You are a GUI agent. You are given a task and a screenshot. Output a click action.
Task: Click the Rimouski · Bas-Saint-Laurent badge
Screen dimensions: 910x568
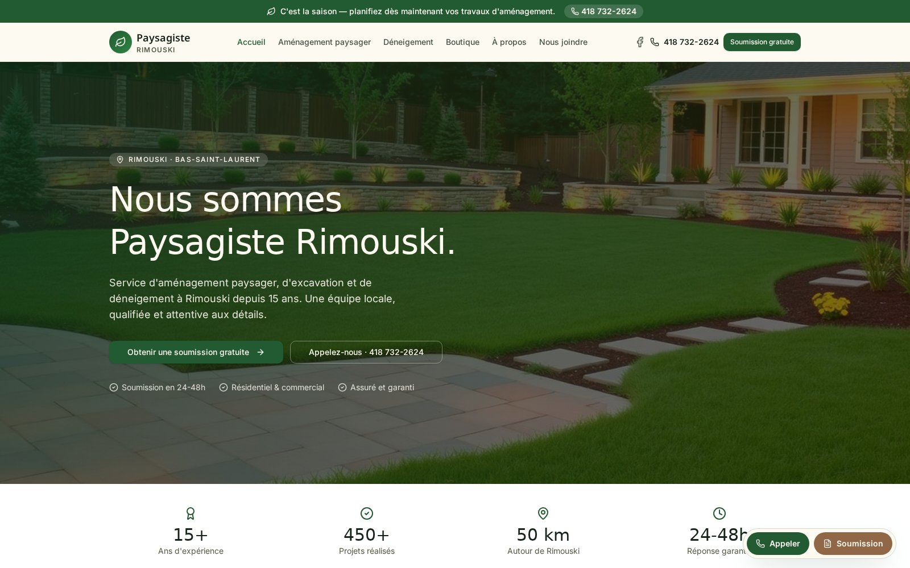tap(188, 160)
